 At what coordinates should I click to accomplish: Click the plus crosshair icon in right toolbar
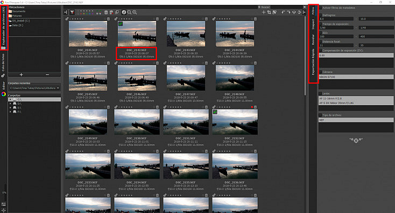[x=264, y=12]
